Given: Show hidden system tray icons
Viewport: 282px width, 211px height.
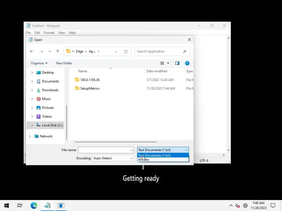Looking at the screenshot, I should point(231,206).
